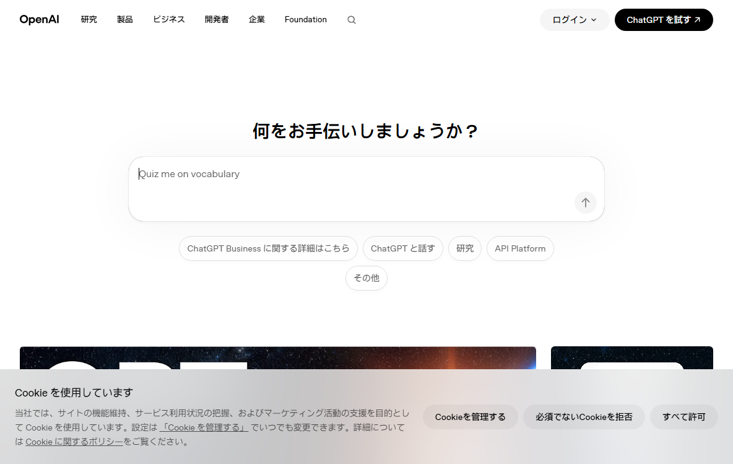Screen dimensions: 733x464
Task: Open the large space banner thumbnail
Action: (x=278, y=358)
